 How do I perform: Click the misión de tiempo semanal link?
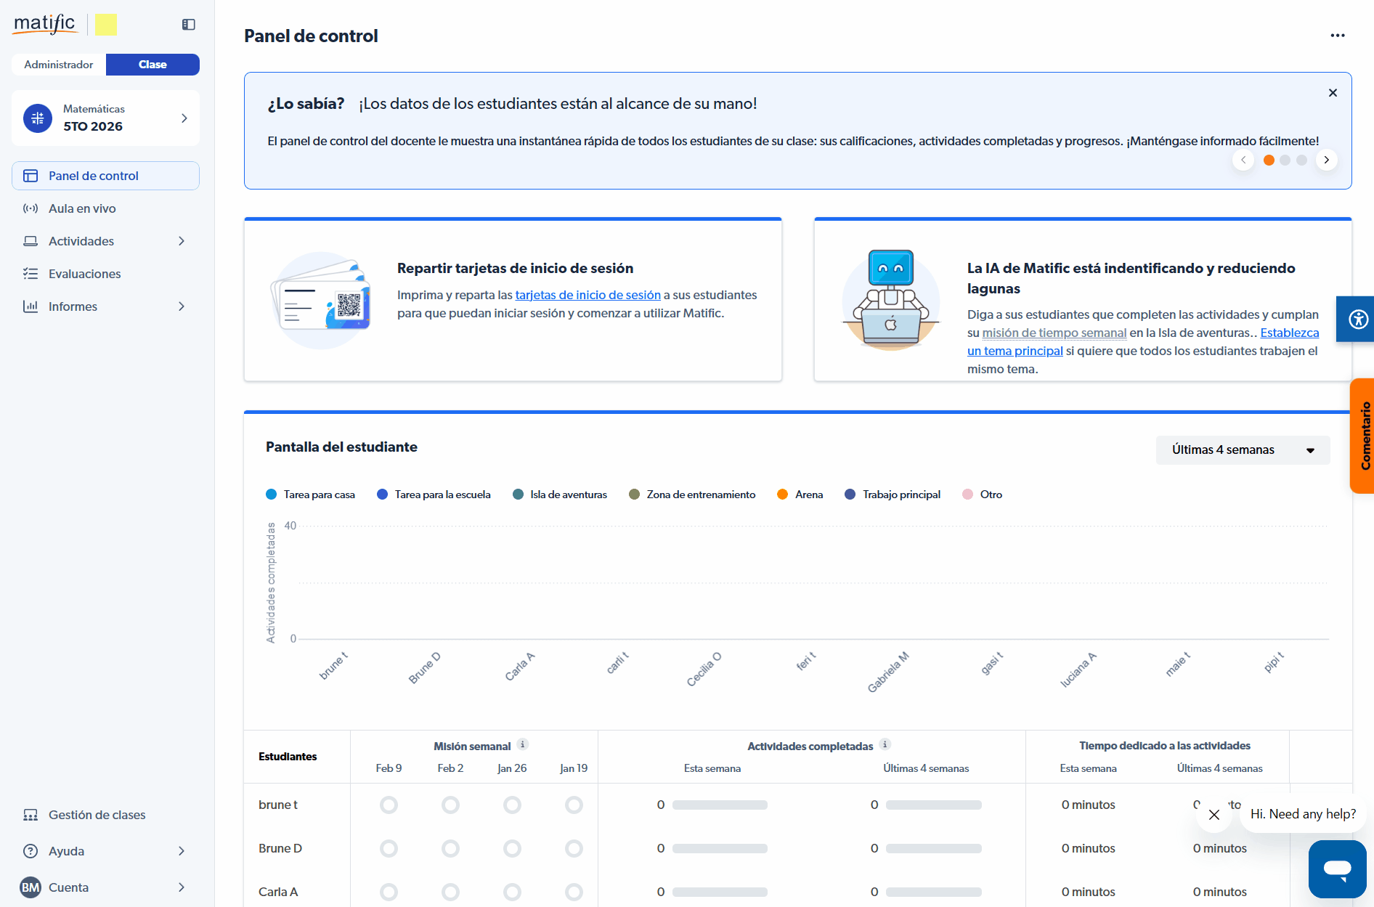pos(1054,333)
